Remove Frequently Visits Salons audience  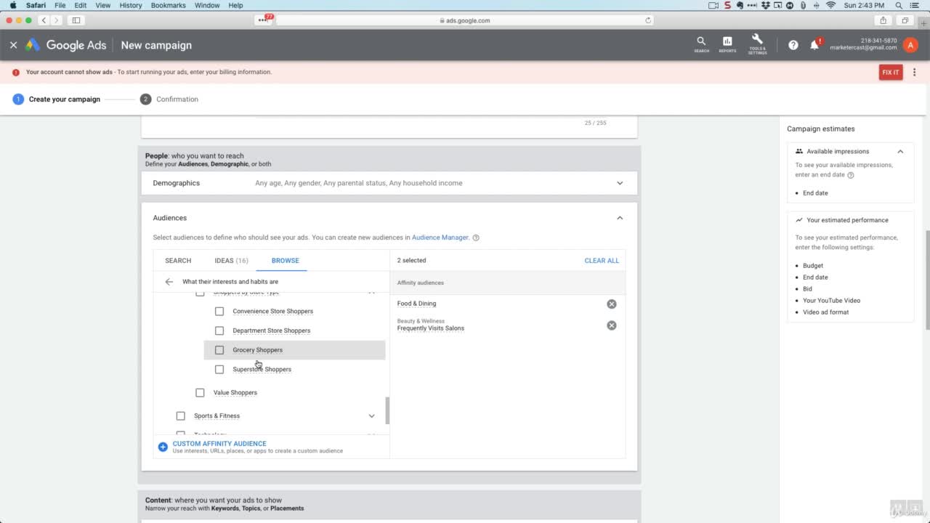click(x=612, y=325)
